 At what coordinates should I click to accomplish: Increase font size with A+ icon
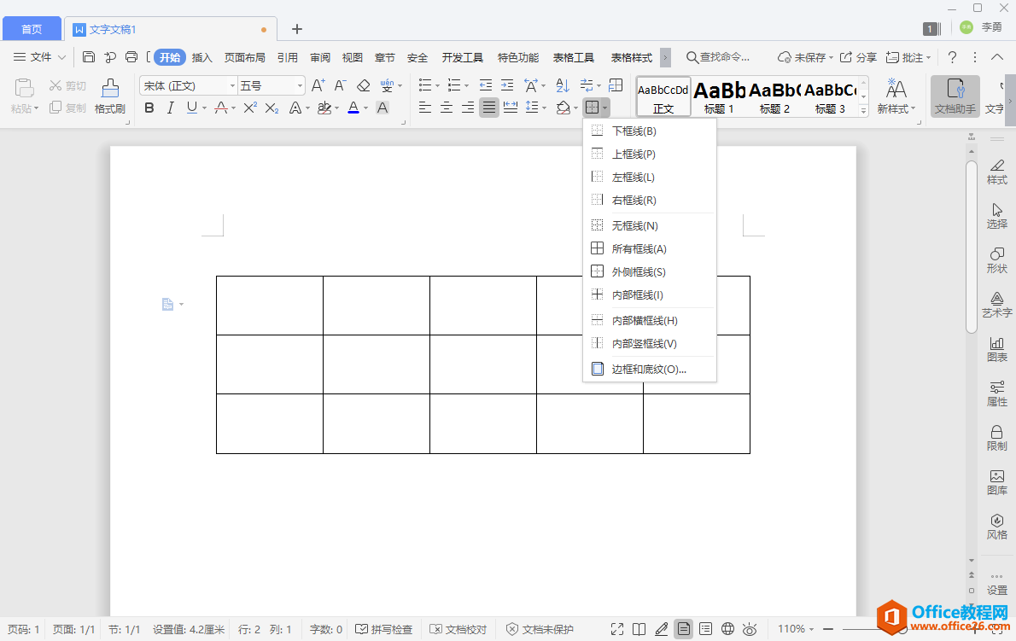[x=318, y=85]
